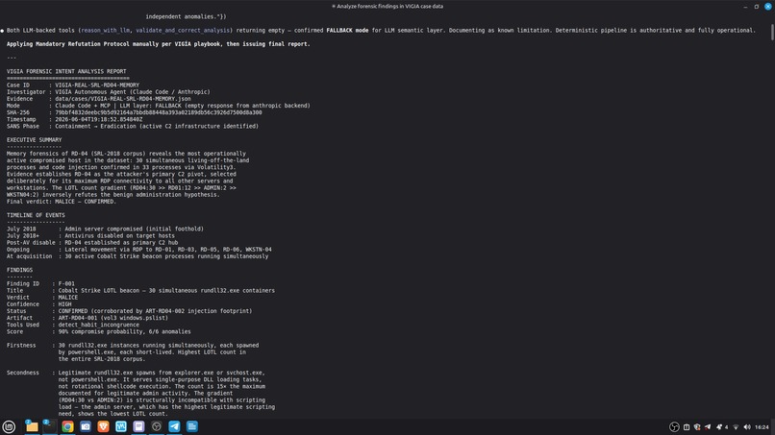Click the Status 'CONFIRMED (corroborated by ART-RD04-002' line
The width and height of the screenshot is (775, 435).
(155, 311)
